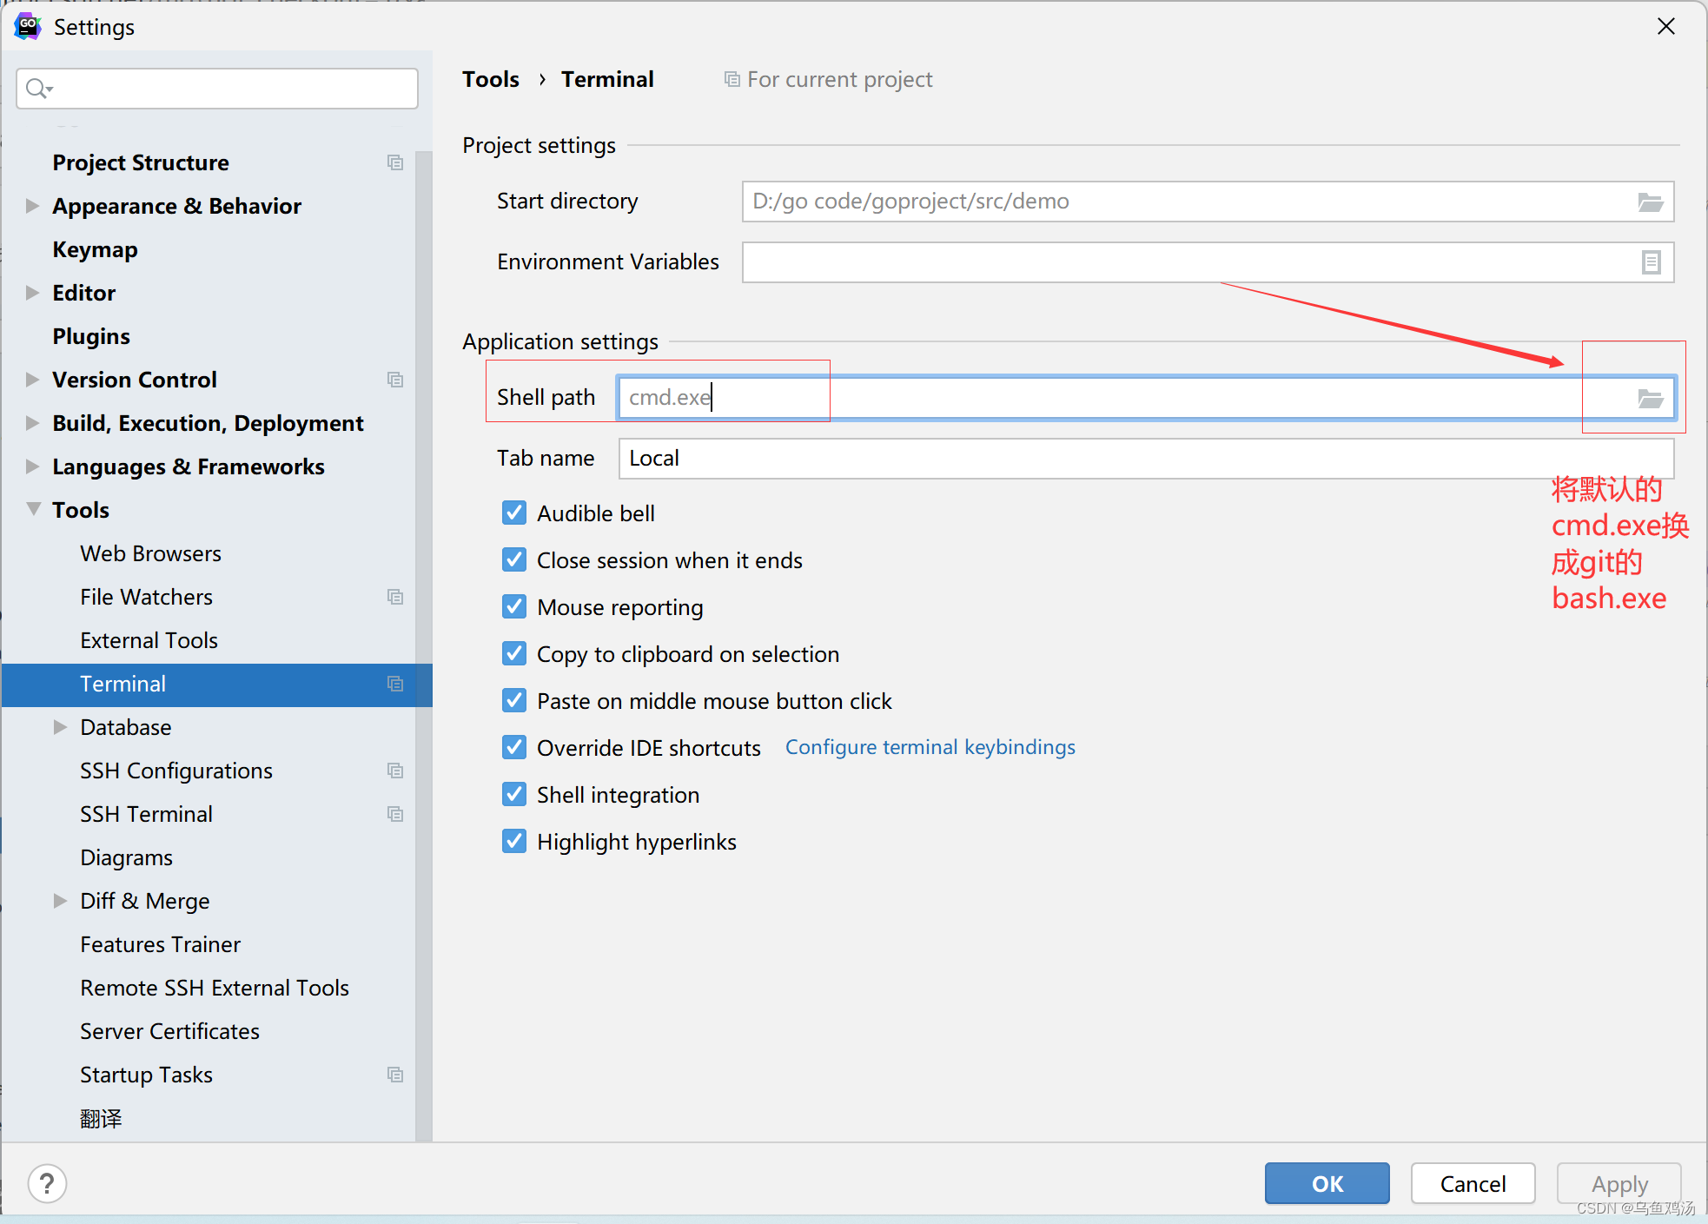Toggle the Shell integration checkbox

point(514,793)
